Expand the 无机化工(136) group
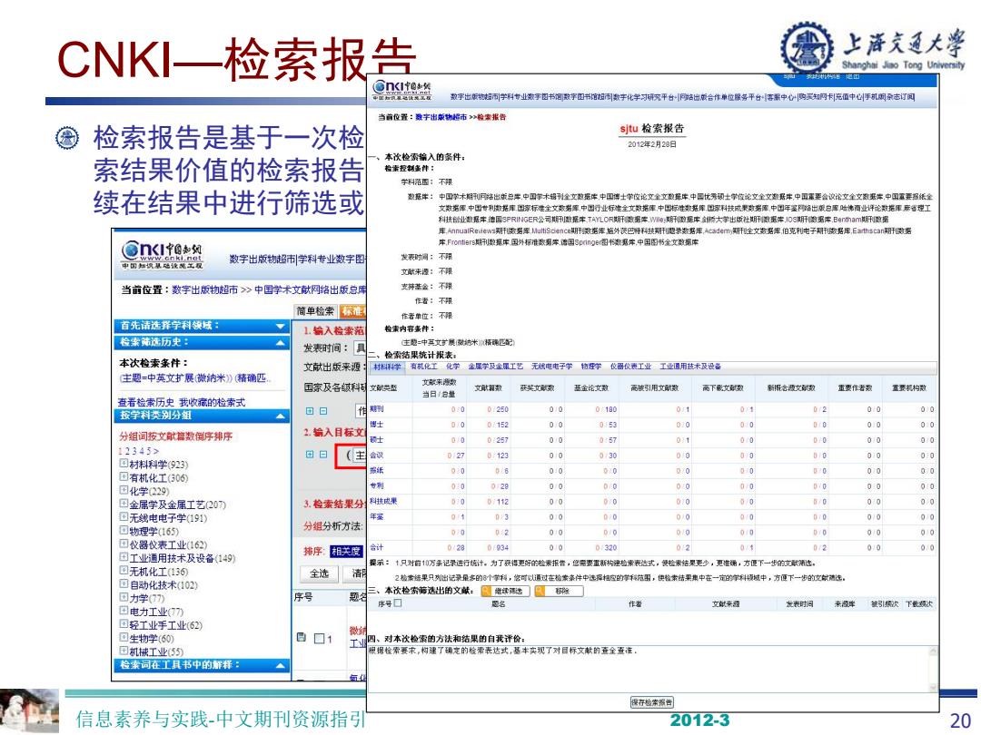The height and width of the screenshot is (735, 981). pyautogui.click(x=124, y=572)
